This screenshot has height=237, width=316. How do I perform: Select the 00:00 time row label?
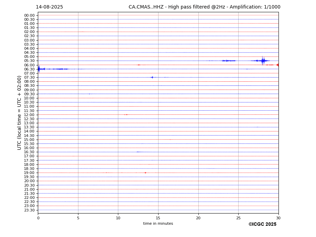tap(29, 16)
